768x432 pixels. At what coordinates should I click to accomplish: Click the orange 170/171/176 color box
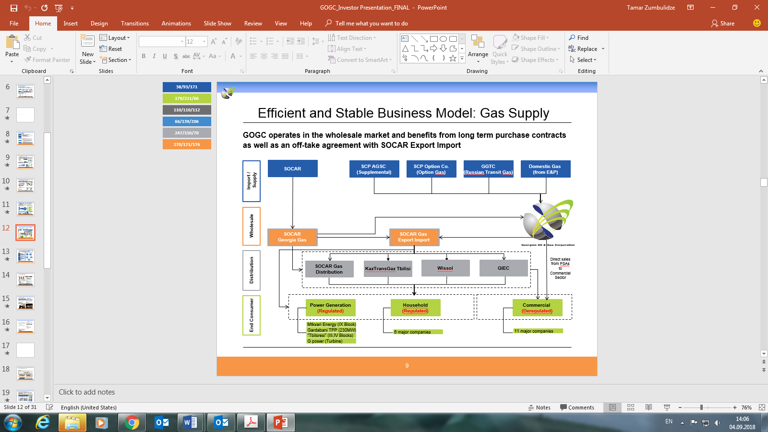[187, 144]
